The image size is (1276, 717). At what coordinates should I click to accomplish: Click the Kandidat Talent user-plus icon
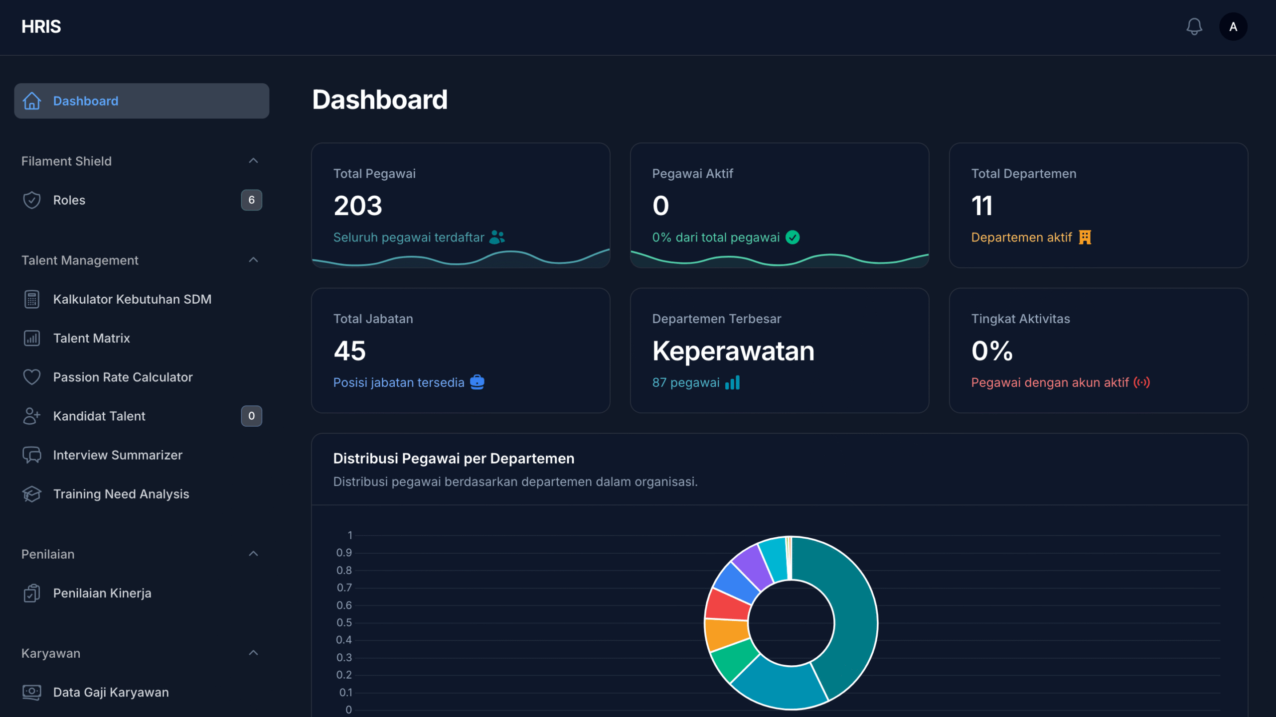coord(31,416)
